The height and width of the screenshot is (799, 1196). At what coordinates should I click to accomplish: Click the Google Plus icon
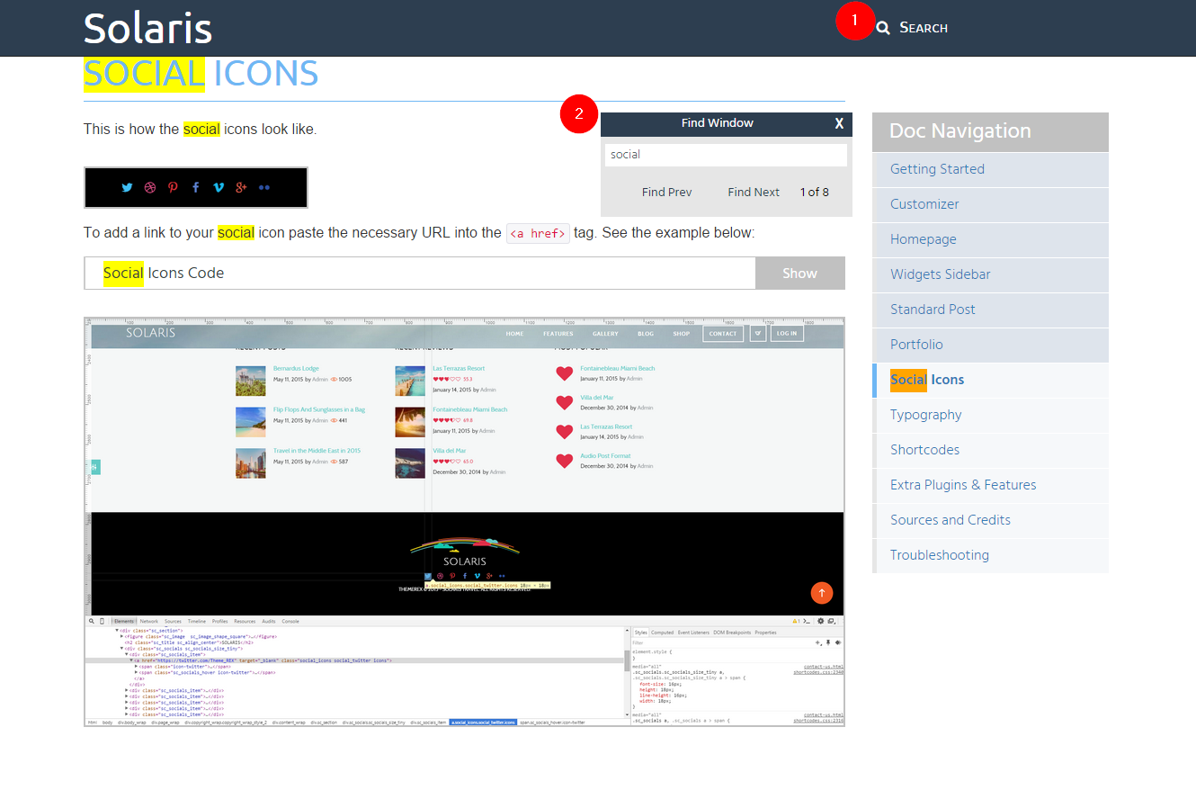point(241,187)
